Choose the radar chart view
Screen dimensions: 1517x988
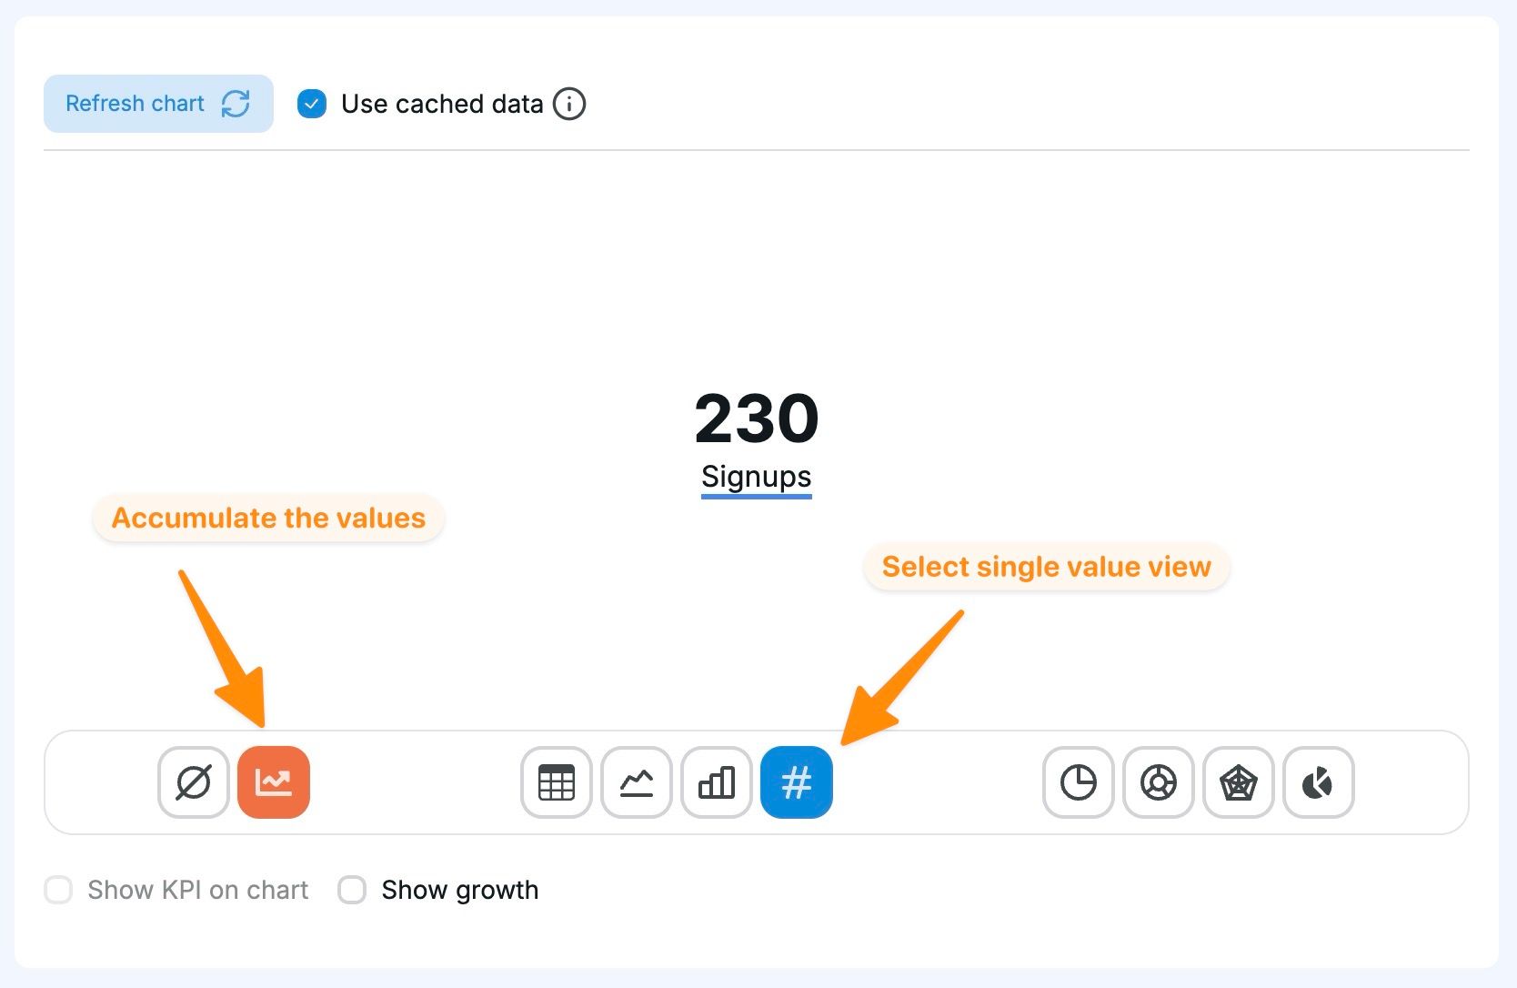pos(1239,782)
